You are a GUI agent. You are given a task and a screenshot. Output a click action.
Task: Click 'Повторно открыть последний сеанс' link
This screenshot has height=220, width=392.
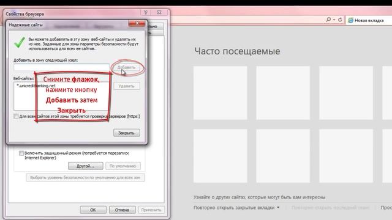pyautogui.click(x=330, y=208)
